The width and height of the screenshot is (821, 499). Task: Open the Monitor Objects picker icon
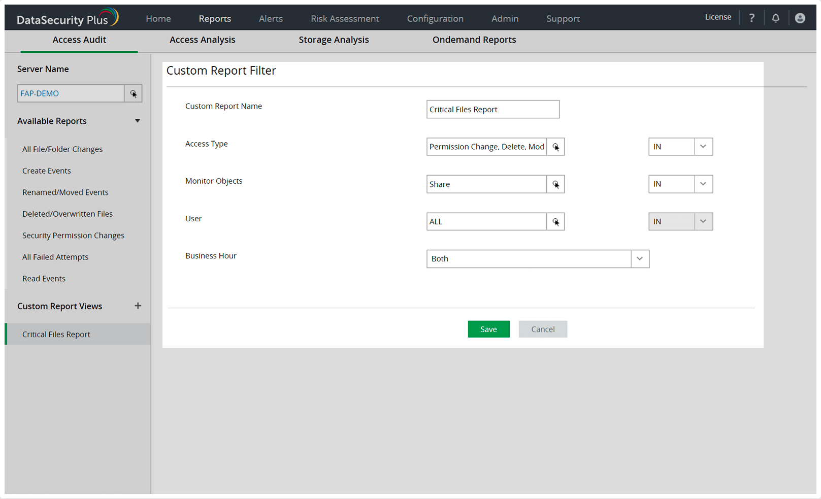(x=555, y=184)
